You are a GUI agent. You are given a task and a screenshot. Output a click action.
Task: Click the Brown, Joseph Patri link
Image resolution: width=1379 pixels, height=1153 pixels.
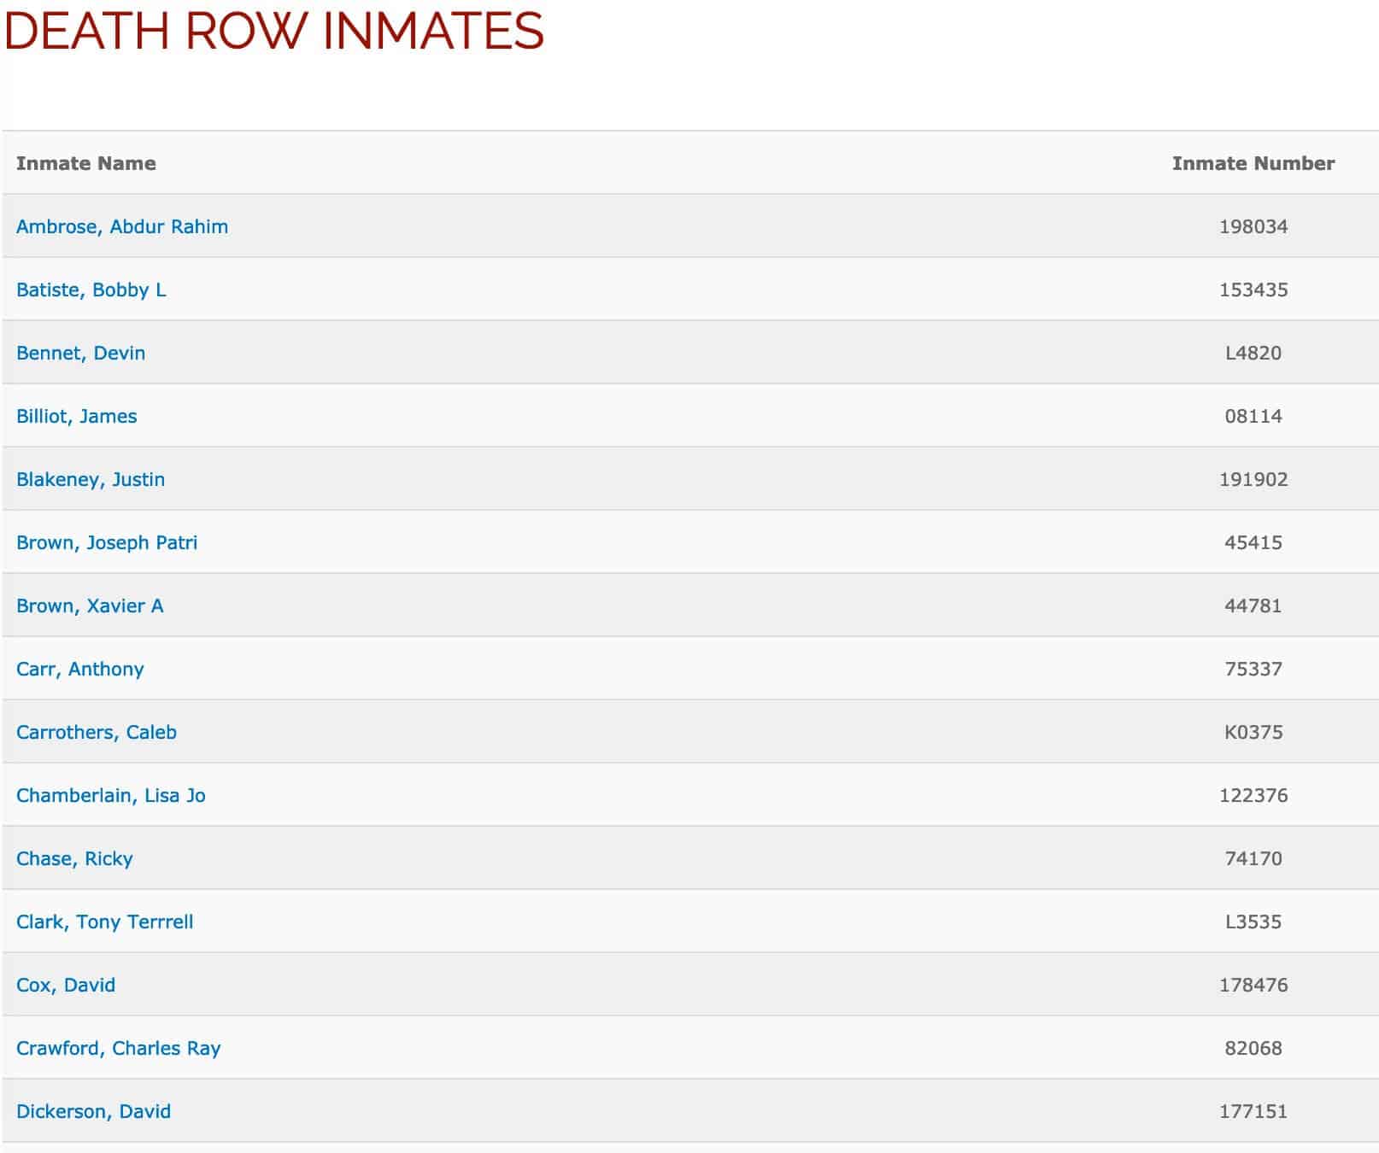coord(107,542)
